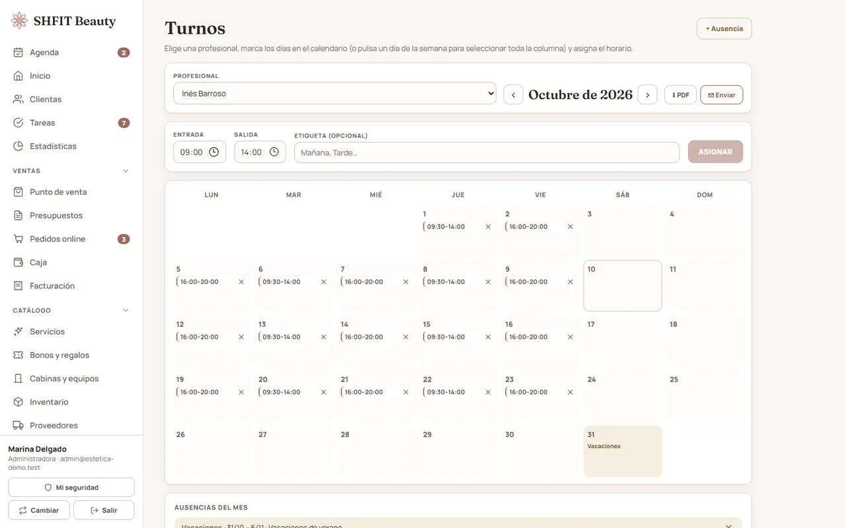The height and width of the screenshot is (528, 846).
Task: Collapse the Ventas section chevron
Action: (x=126, y=171)
